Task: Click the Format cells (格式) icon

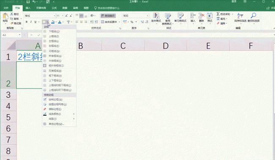Action: (x=210, y=16)
